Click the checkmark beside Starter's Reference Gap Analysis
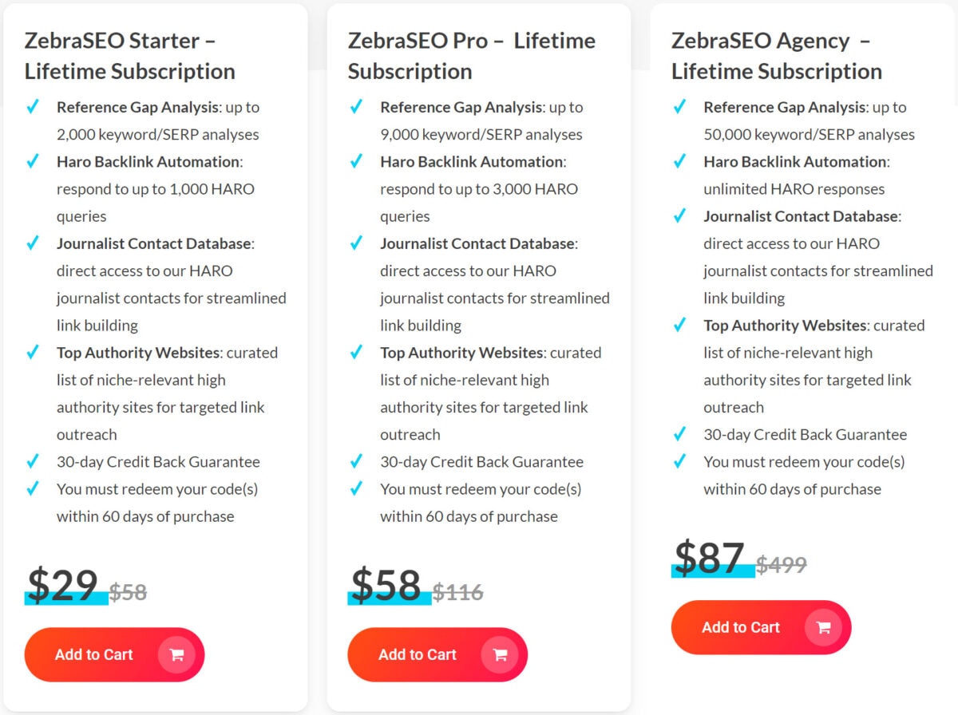 pyautogui.click(x=33, y=108)
